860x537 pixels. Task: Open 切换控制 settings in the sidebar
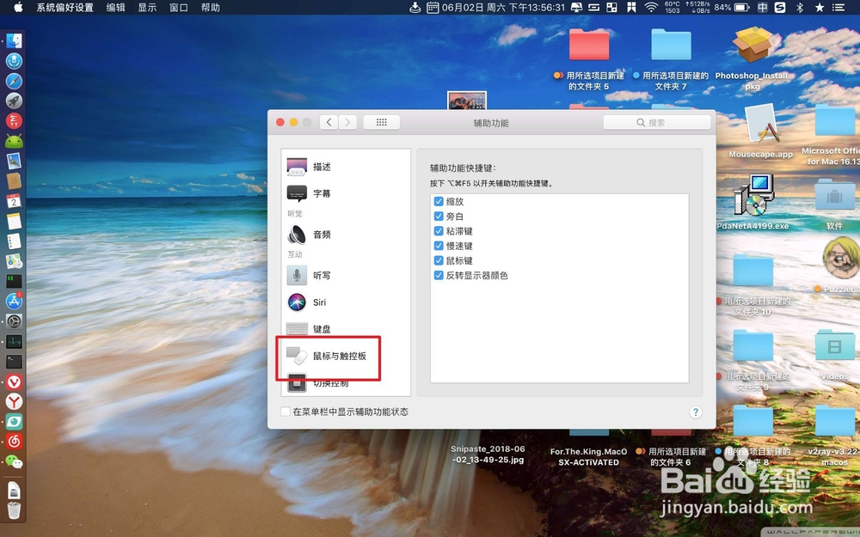coord(329,384)
